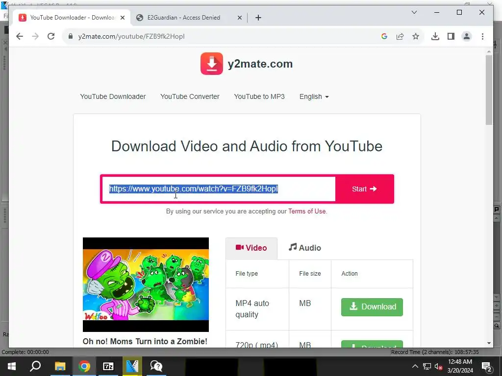502x376 pixels.
Task: Open the Get Help taskbar icon
Action: (156, 366)
